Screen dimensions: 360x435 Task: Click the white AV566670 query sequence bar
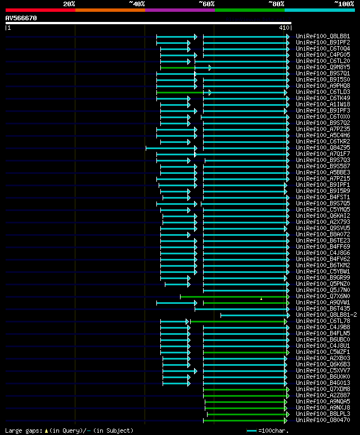pos(148,23)
